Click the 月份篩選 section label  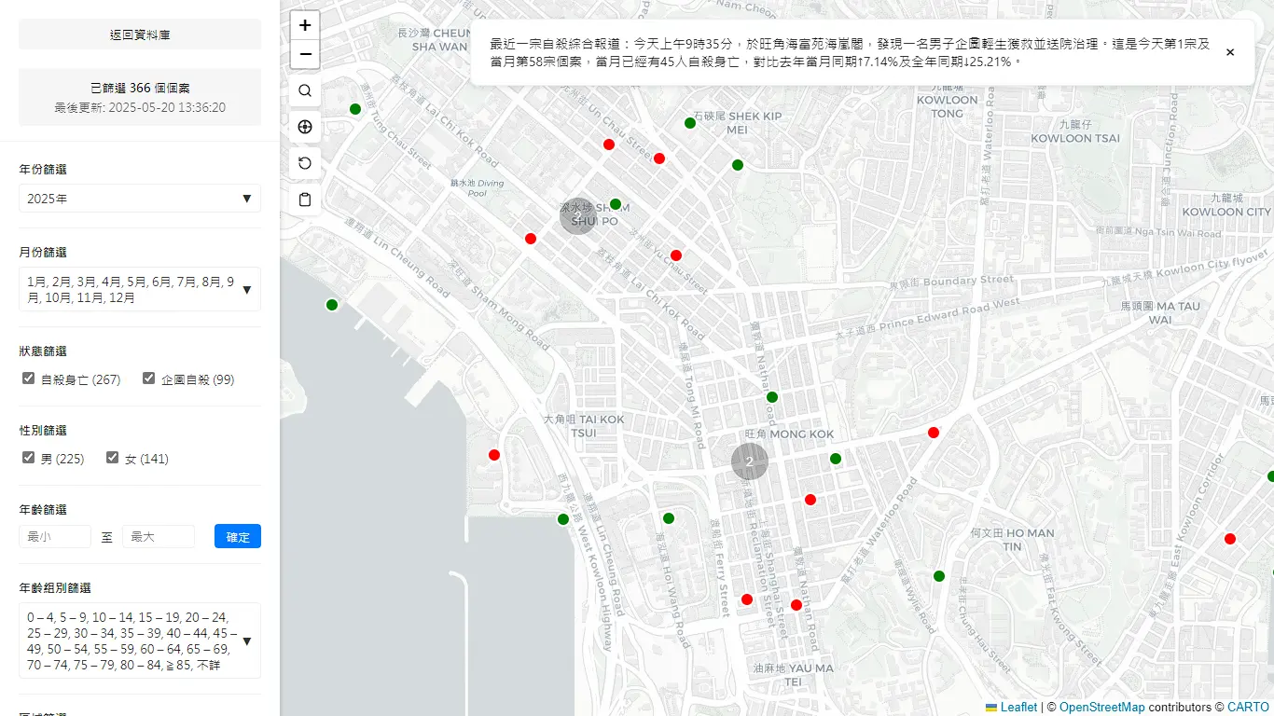(x=43, y=253)
